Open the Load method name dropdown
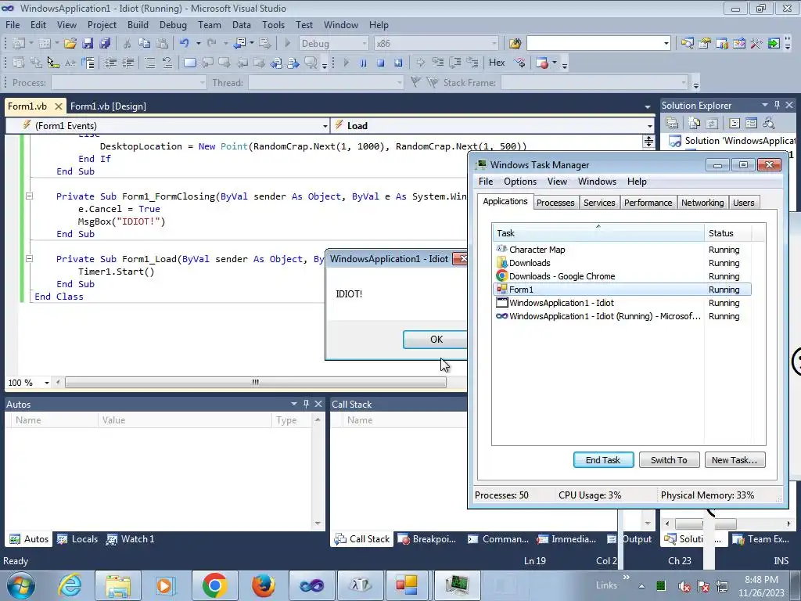 pyautogui.click(x=650, y=126)
